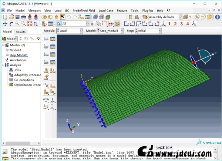Open the Assembly defaults color dropdown
This screenshot has height=161, width=222.
click(x=165, y=17)
